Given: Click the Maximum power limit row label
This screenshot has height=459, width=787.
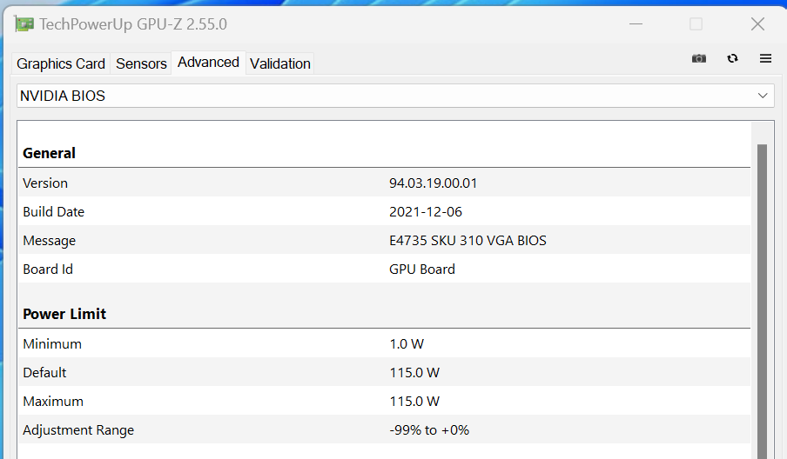Looking at the screenshot, I should click(x=53, y=402).
